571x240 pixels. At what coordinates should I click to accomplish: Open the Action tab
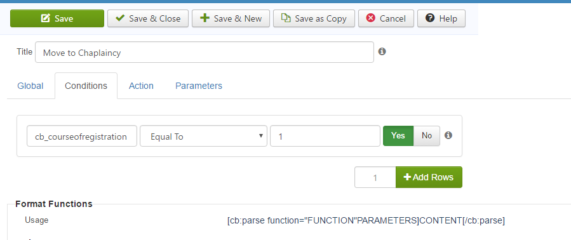tap(141, 86)
